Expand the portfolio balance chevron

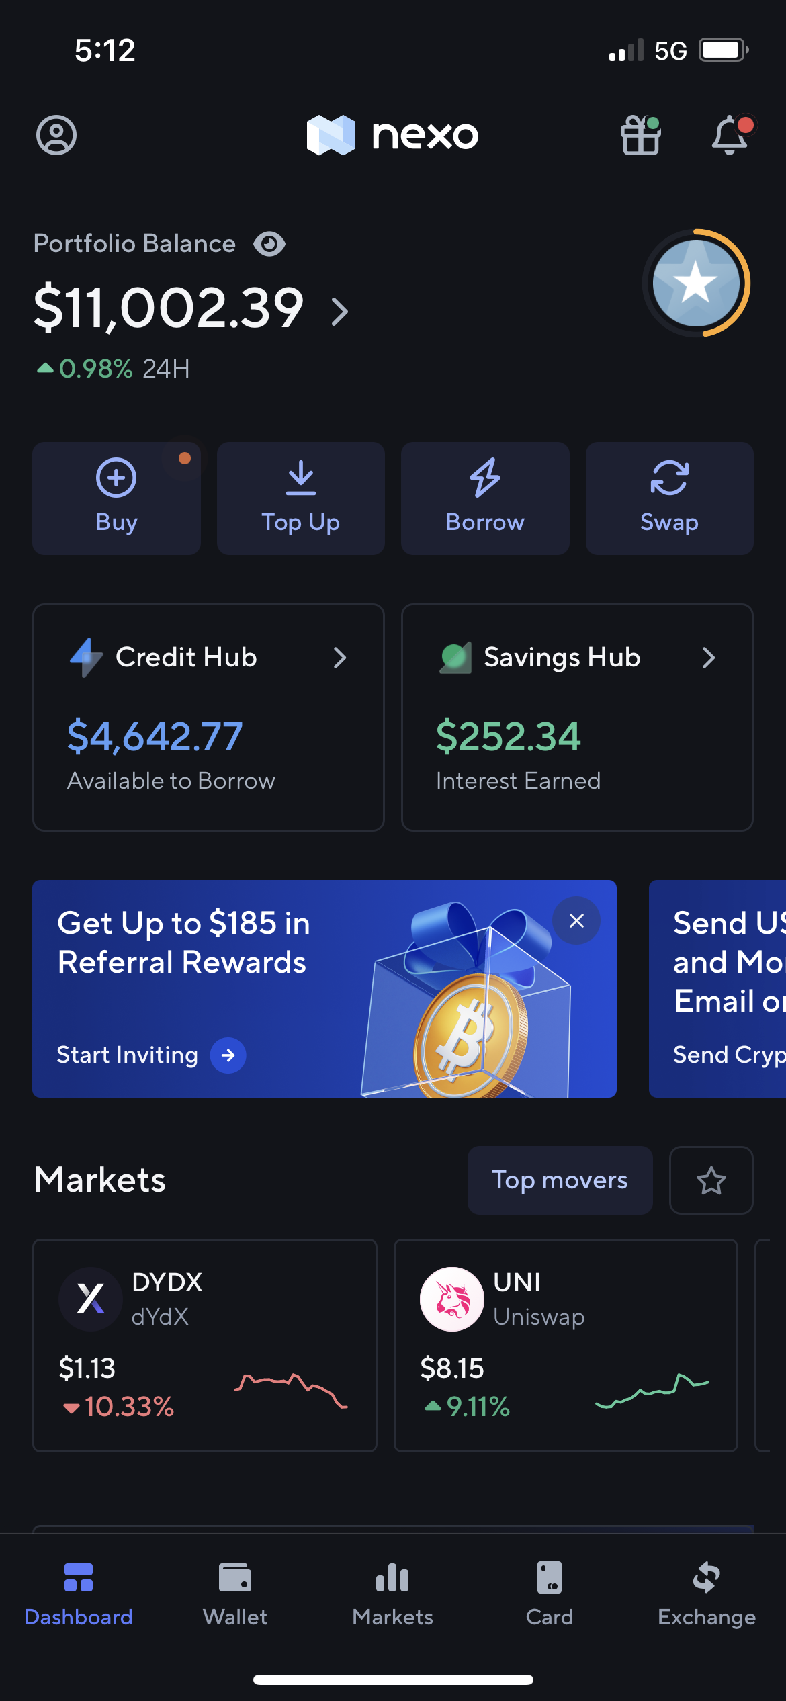click(x=341, y=312)
